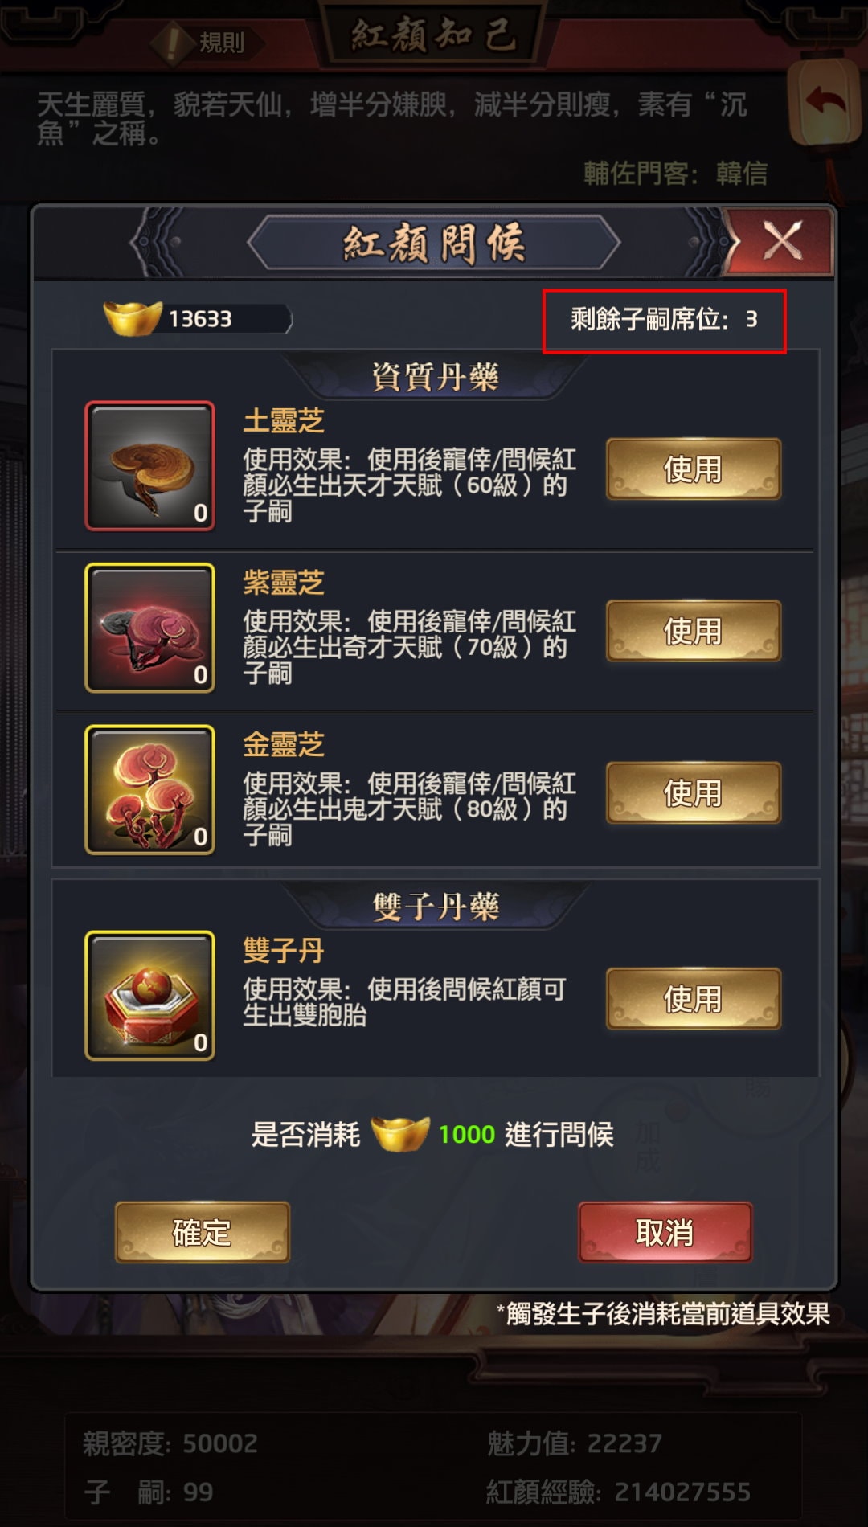868x1527 pixels.
Task: Tap the gold ingot currency icon
Action: click(x=133, y=318)
